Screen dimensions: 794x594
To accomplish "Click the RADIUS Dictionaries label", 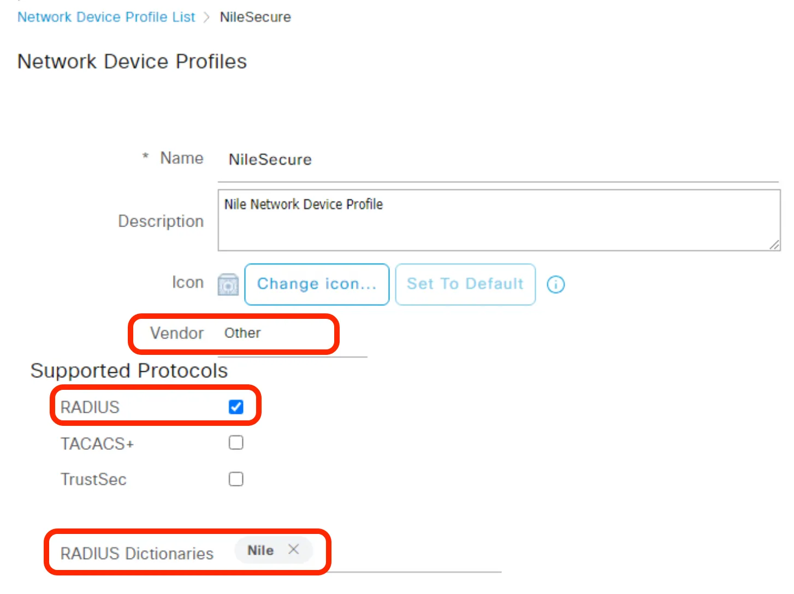I will click(x=137, y=554).
